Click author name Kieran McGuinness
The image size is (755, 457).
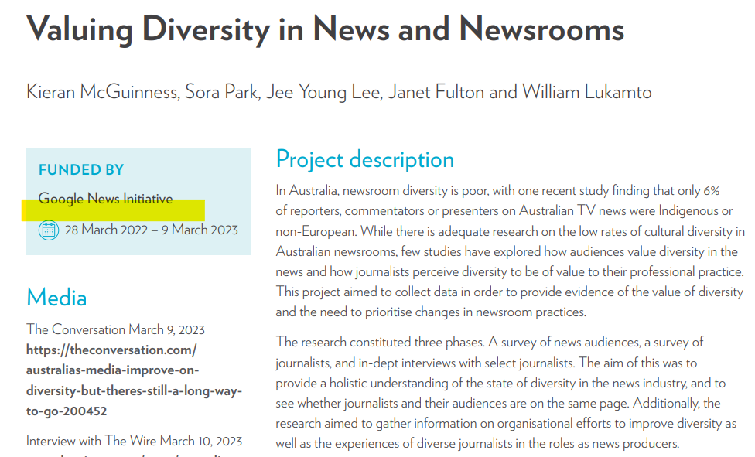point(102,92)
